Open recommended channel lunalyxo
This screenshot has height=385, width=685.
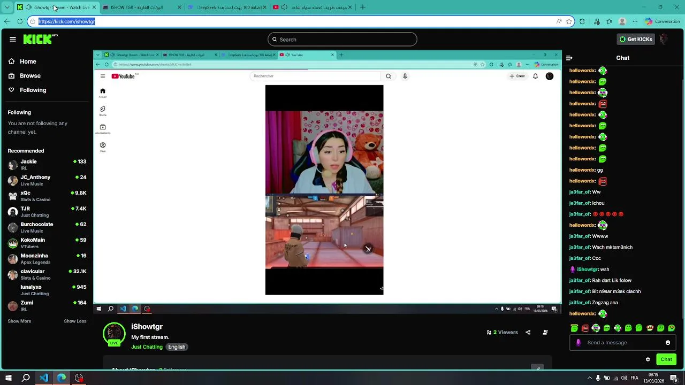[x=47, y=290]
